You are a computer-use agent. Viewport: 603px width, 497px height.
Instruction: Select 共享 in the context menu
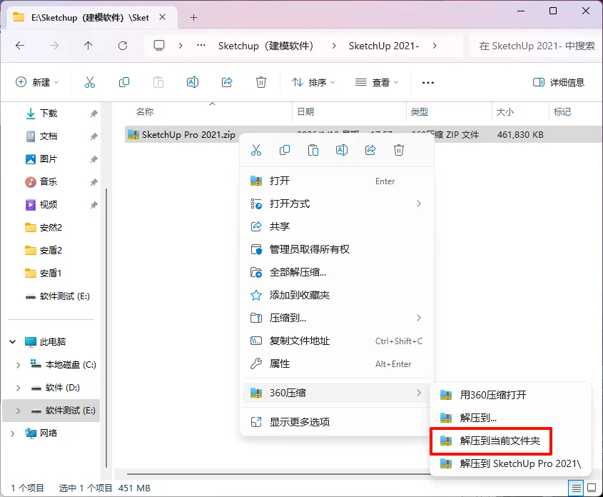(337, 226)
